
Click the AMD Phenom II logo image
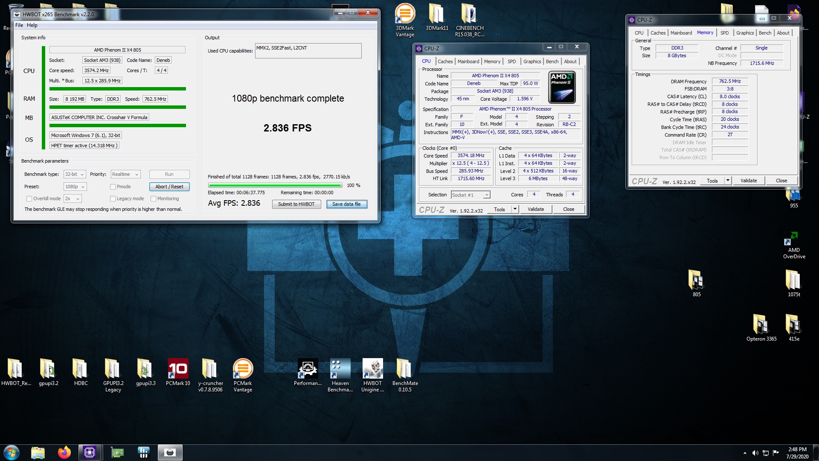coord(562,88)
